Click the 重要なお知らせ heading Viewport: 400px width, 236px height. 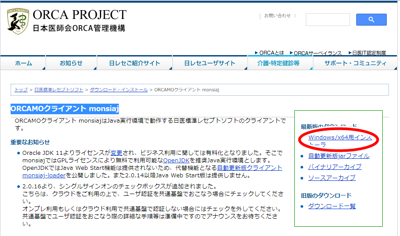point(30,142)
